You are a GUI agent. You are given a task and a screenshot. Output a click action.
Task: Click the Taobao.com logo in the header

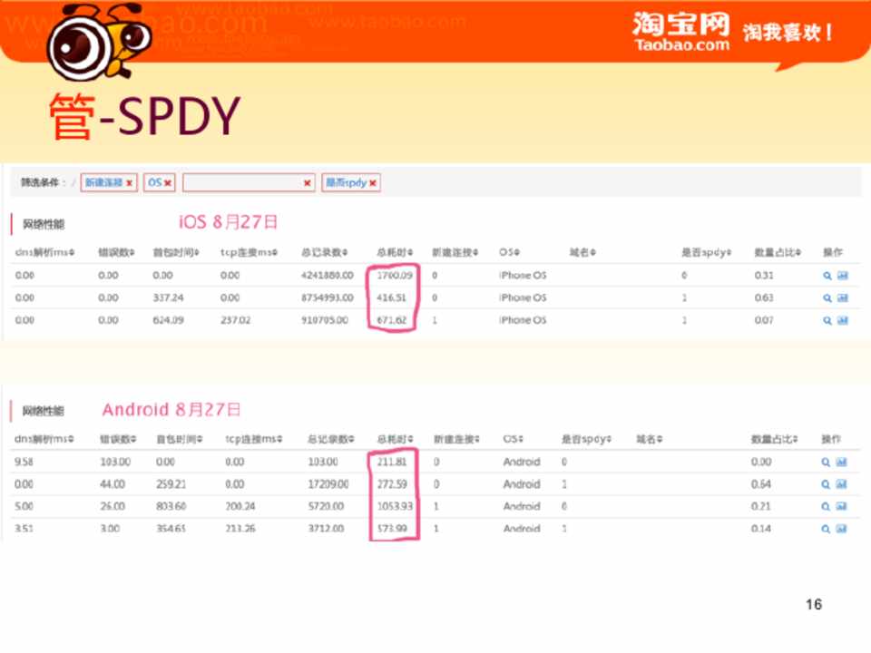680,33
